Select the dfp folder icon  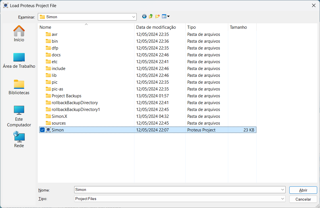click(x=48, y=48)
